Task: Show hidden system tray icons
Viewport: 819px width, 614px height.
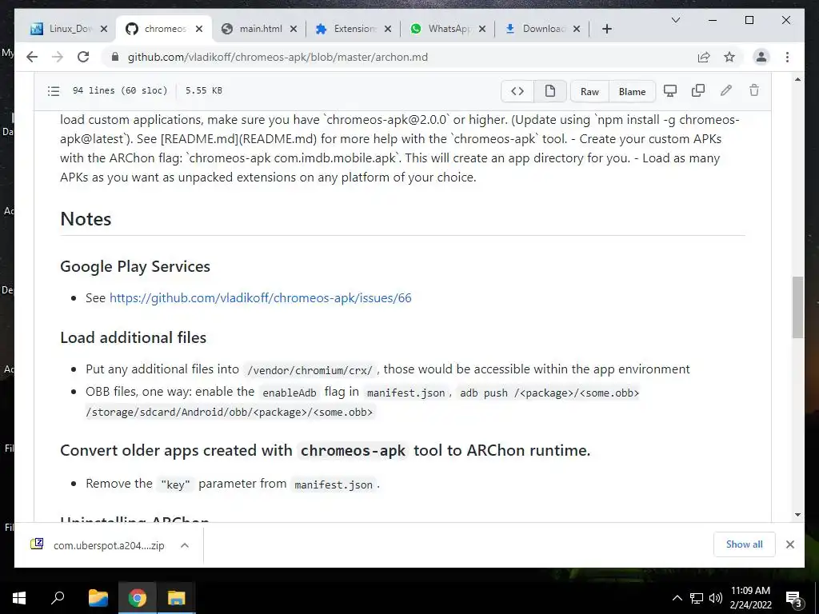Action: 677,598
